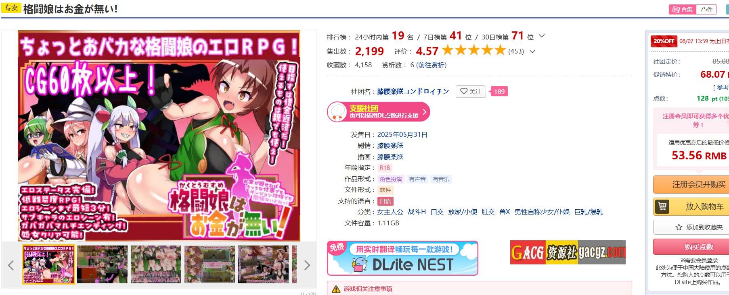Open the 前往赏析 reviews link
Screen dimensions: 729x295
coord(431,65)
